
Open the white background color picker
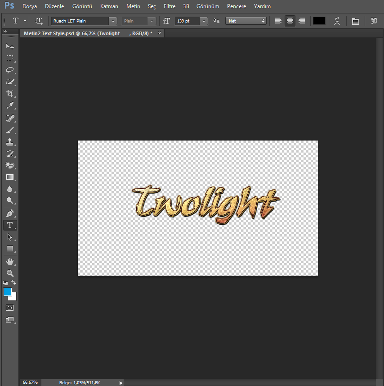point(13,297)
